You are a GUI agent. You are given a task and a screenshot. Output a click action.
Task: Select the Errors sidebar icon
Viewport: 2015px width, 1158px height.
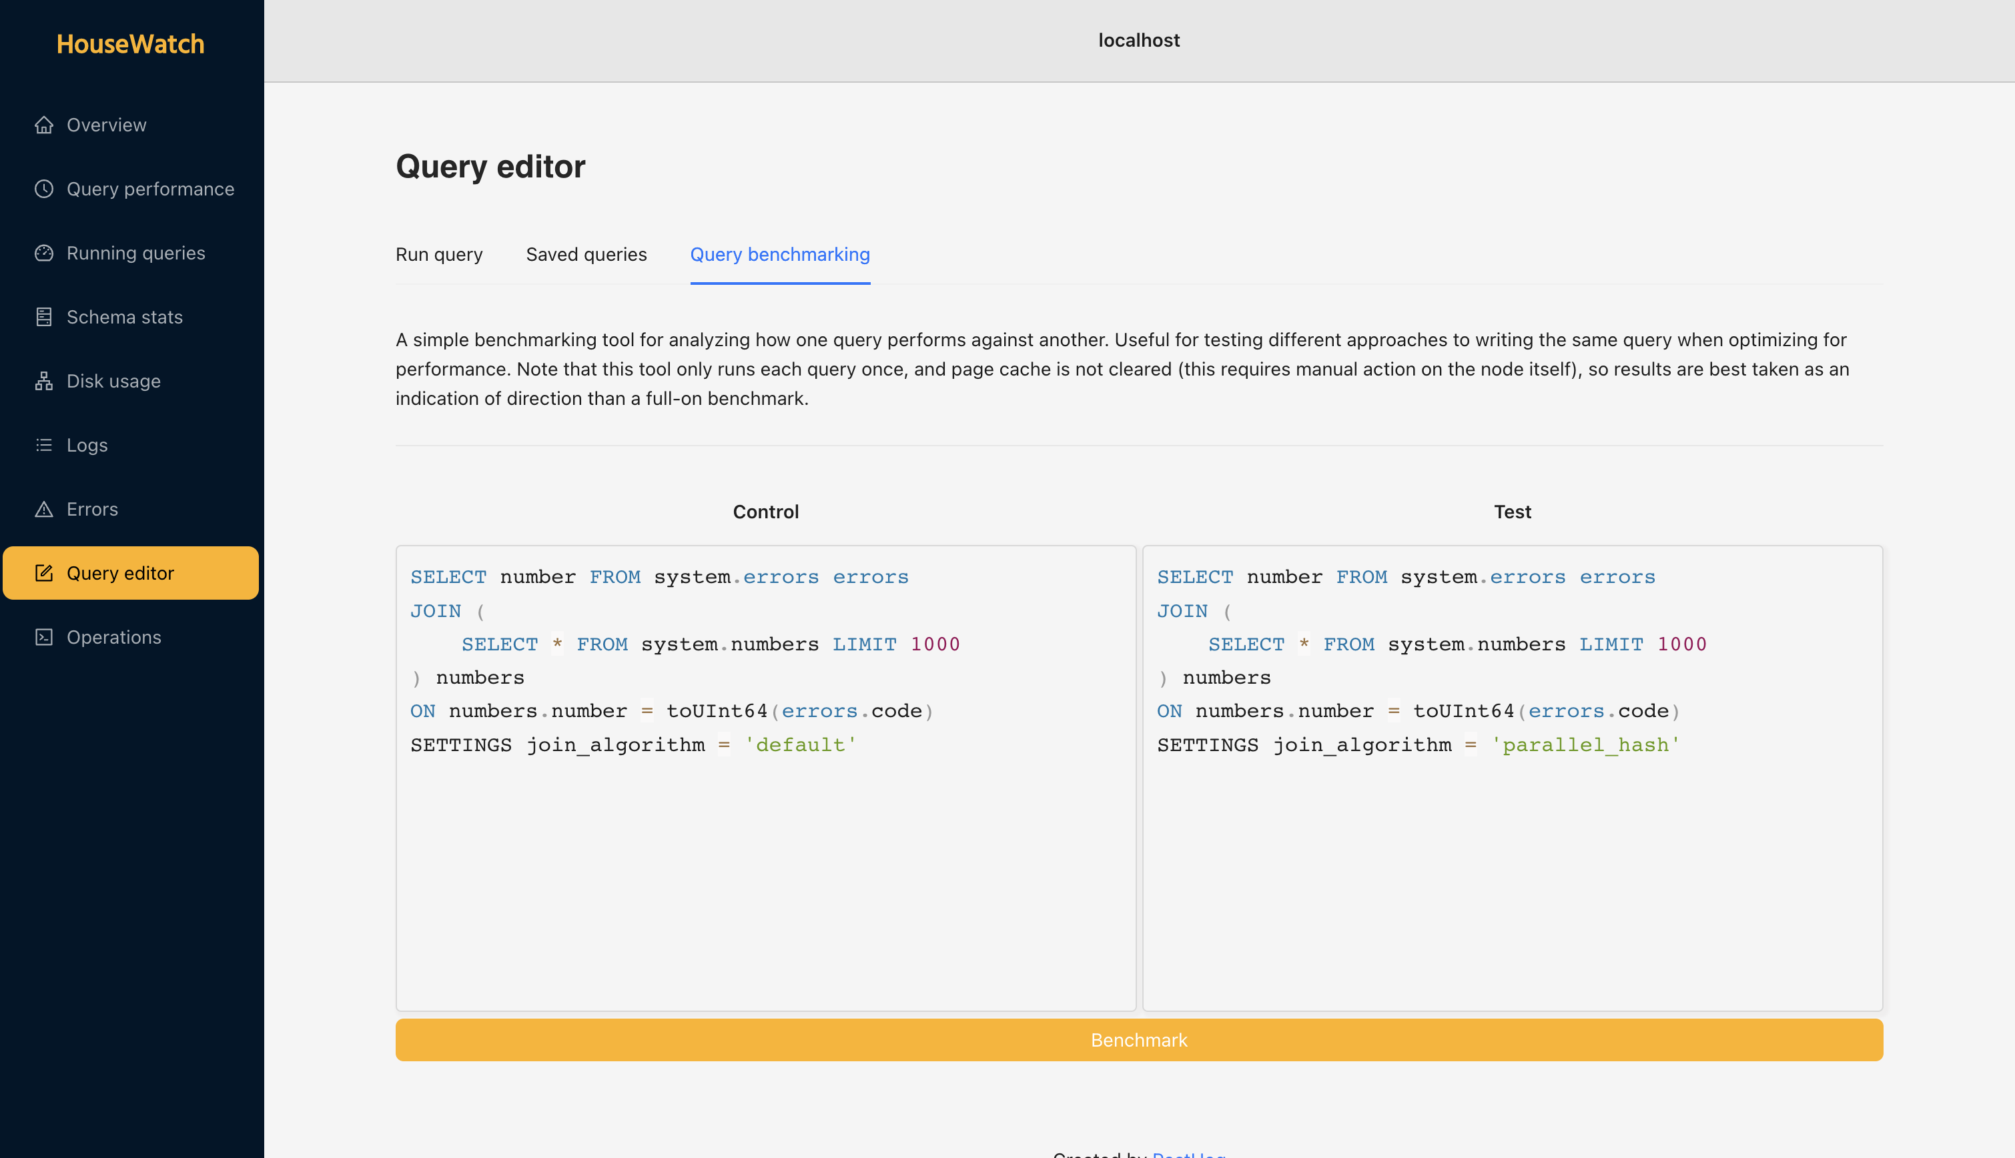pyautogui.click(x=45, y=509)
